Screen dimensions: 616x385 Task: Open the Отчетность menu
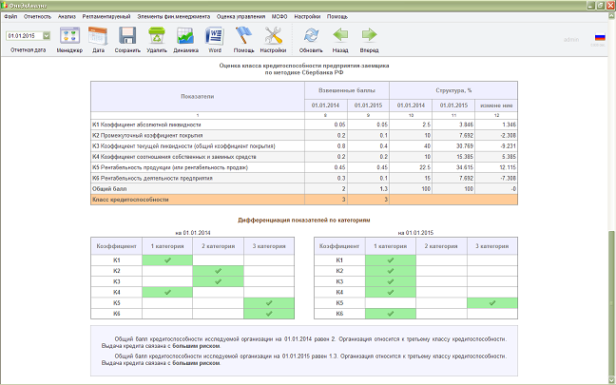37,16
